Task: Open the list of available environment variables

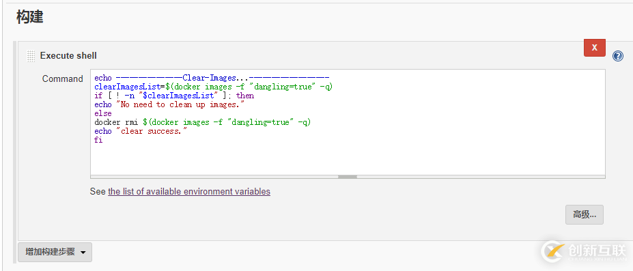Action: [x=189, y=192]
